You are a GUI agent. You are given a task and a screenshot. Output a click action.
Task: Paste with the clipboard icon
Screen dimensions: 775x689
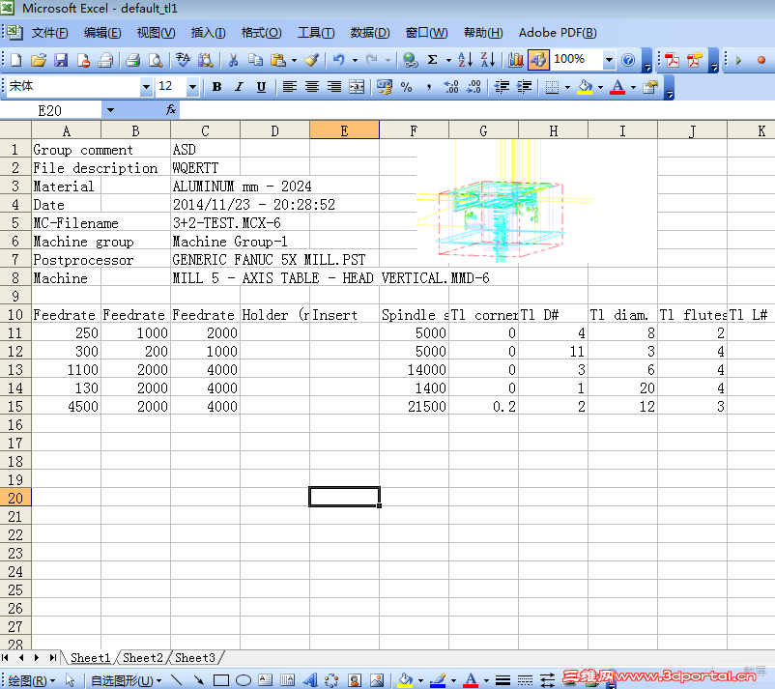[278, 60]
